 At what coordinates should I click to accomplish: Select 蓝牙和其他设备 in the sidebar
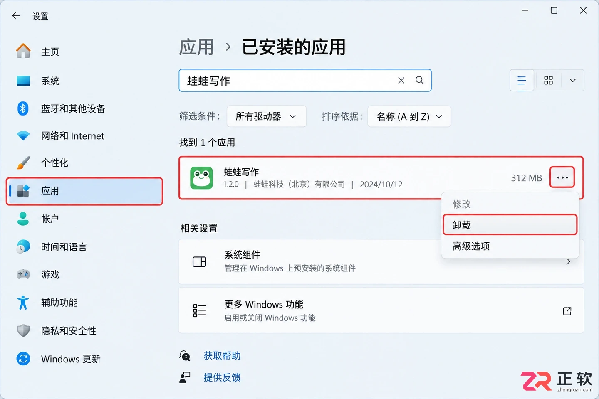pos(73,109)
